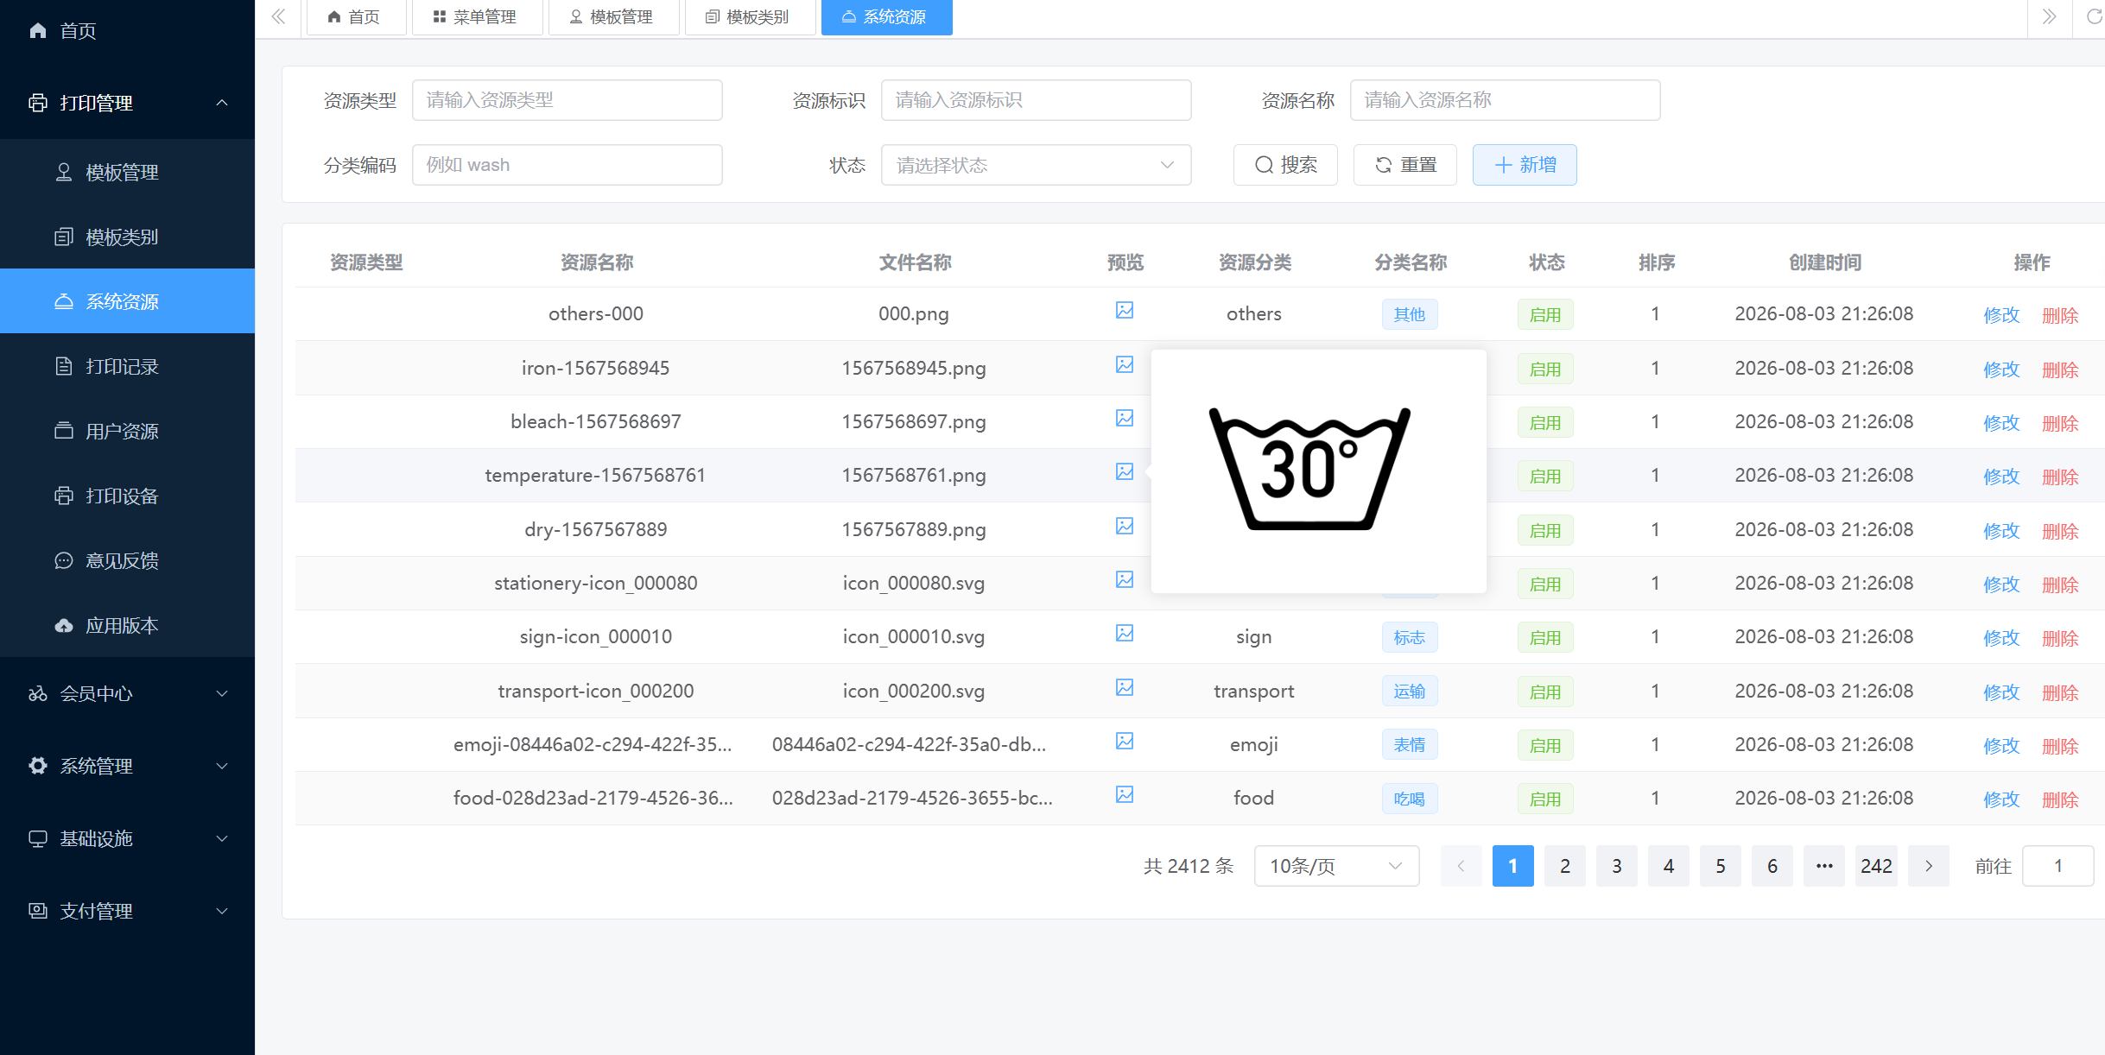Screen dimensions: 2105x1055
Task: Select page 3 in pagination
Action: point(1616,866)
